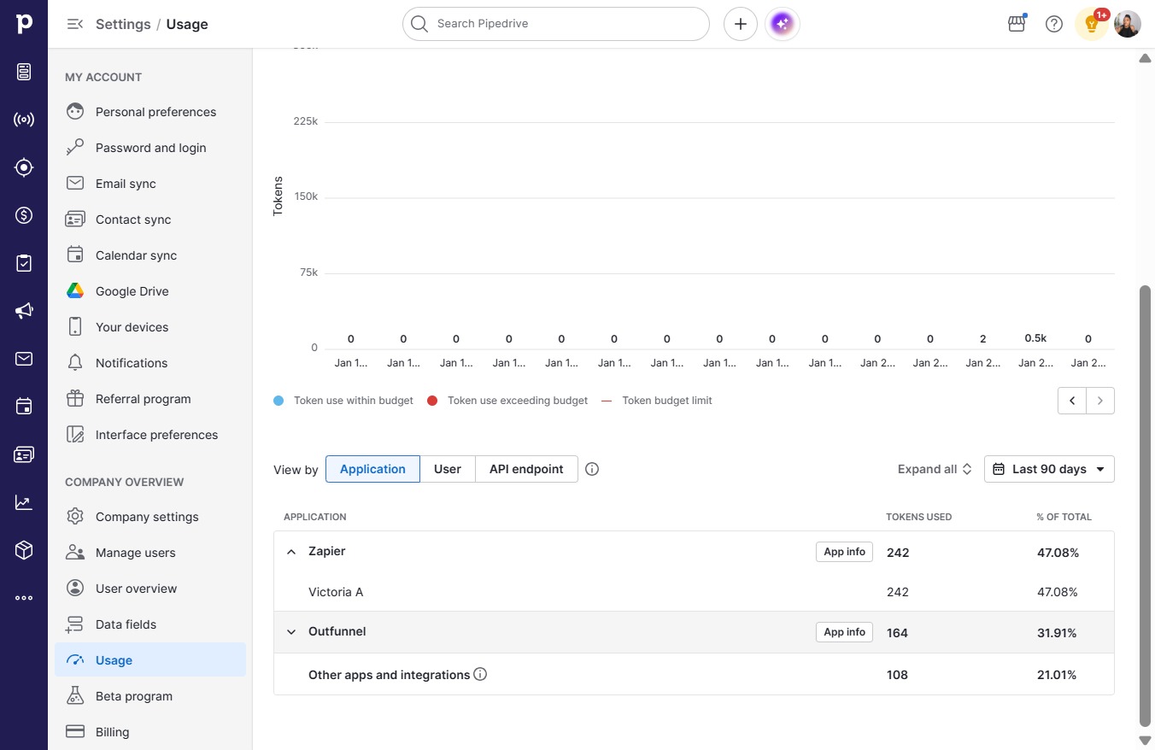Open the Last 90 days date dropdown
Viewport: 1155px width, 750px height.
(x=1049, y=469)
